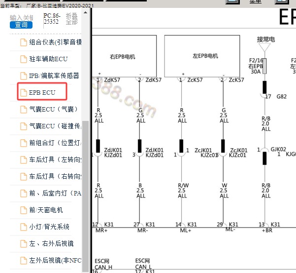Click the F2/16 右EPB 30A fuse symbol

tap(264, 66)
